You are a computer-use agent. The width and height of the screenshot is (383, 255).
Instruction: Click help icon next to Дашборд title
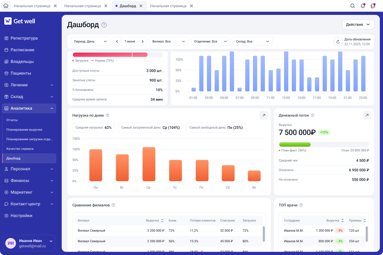104,25
